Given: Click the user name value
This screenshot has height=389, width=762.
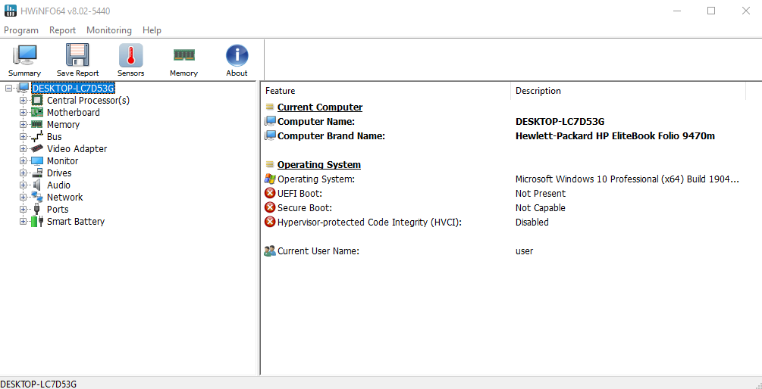Looking at the screenshot, I should 524,251.
